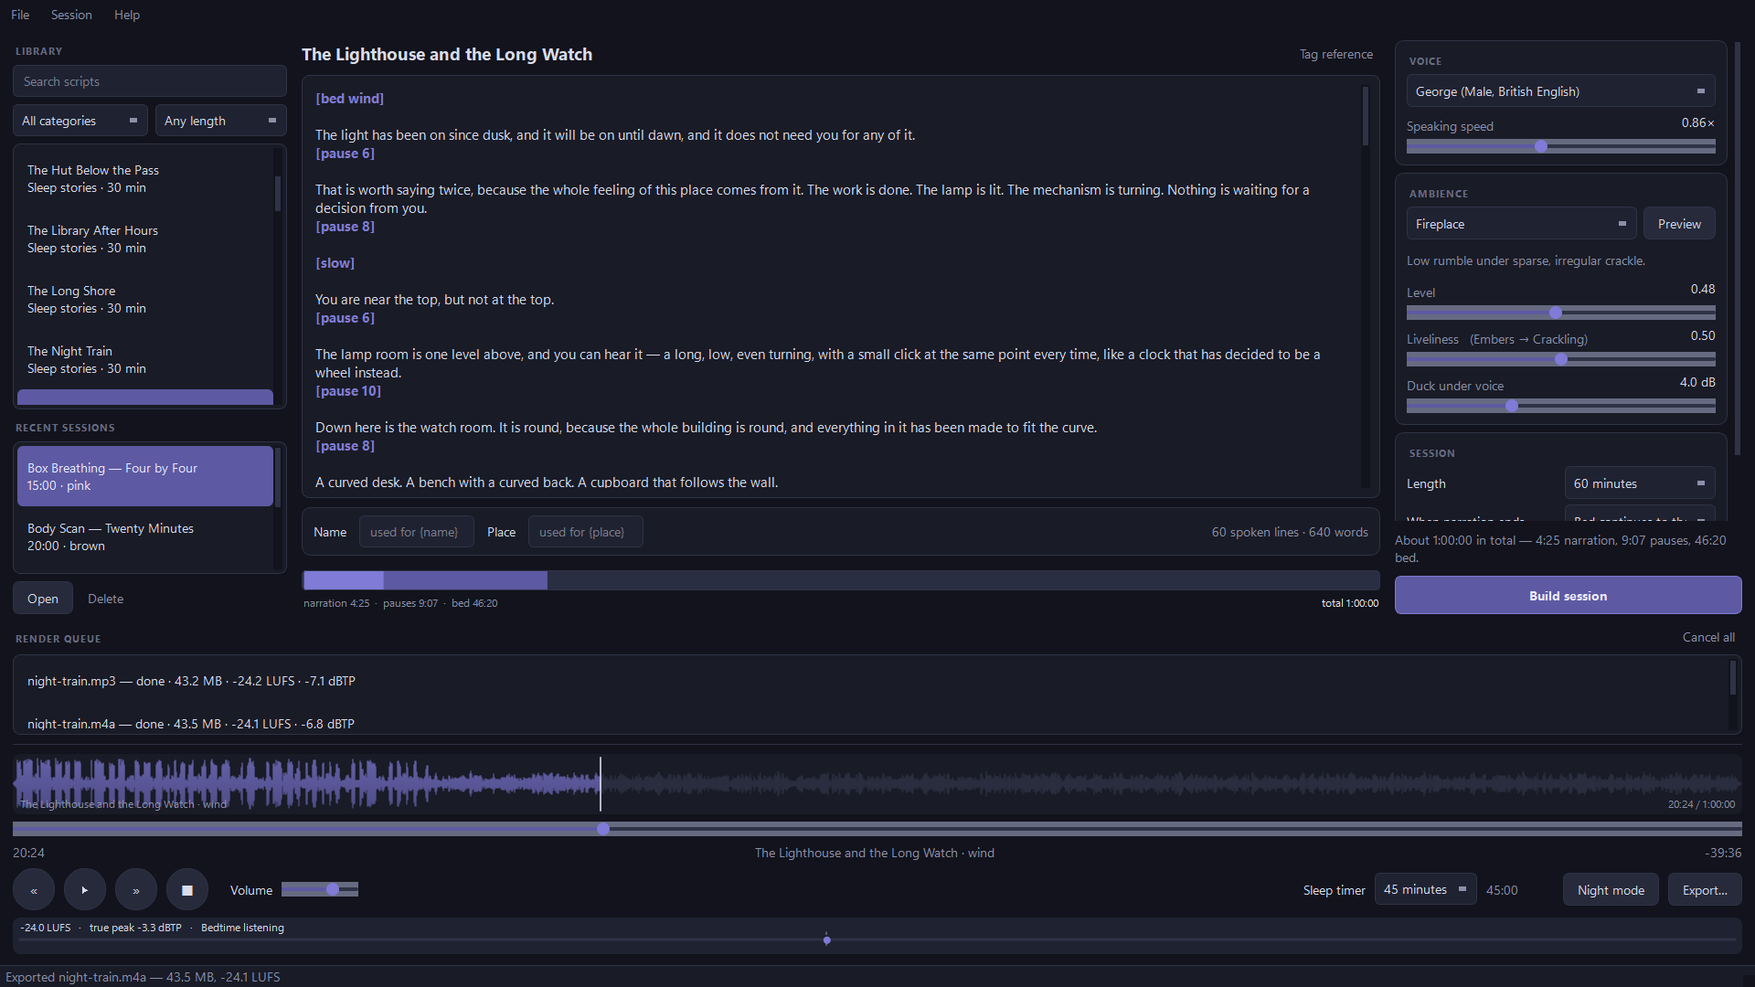1755x987 pixels.
Task: Stop playback with the stop button
Action: [187, 890]
